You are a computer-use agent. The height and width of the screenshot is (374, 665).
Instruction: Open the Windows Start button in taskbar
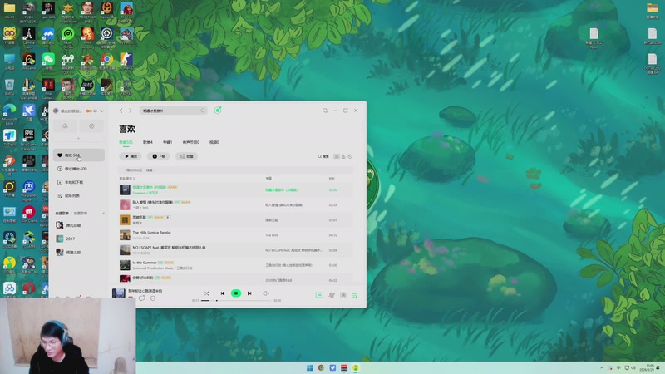[x=309, y=367]
